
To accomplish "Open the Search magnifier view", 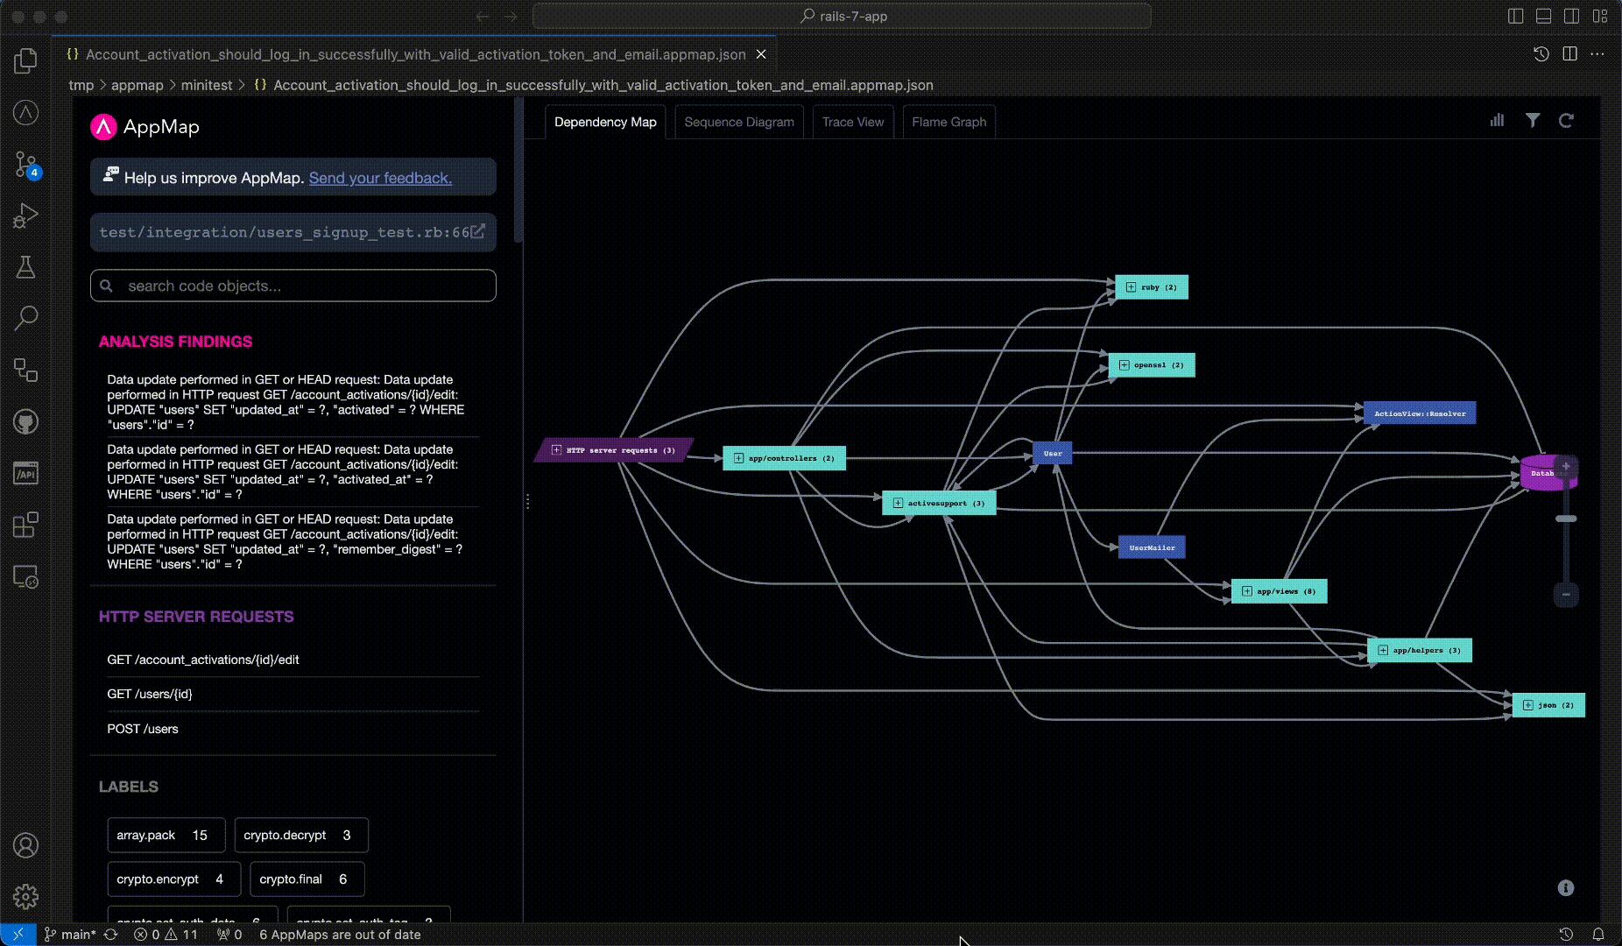I will click(x=25, y=318).
